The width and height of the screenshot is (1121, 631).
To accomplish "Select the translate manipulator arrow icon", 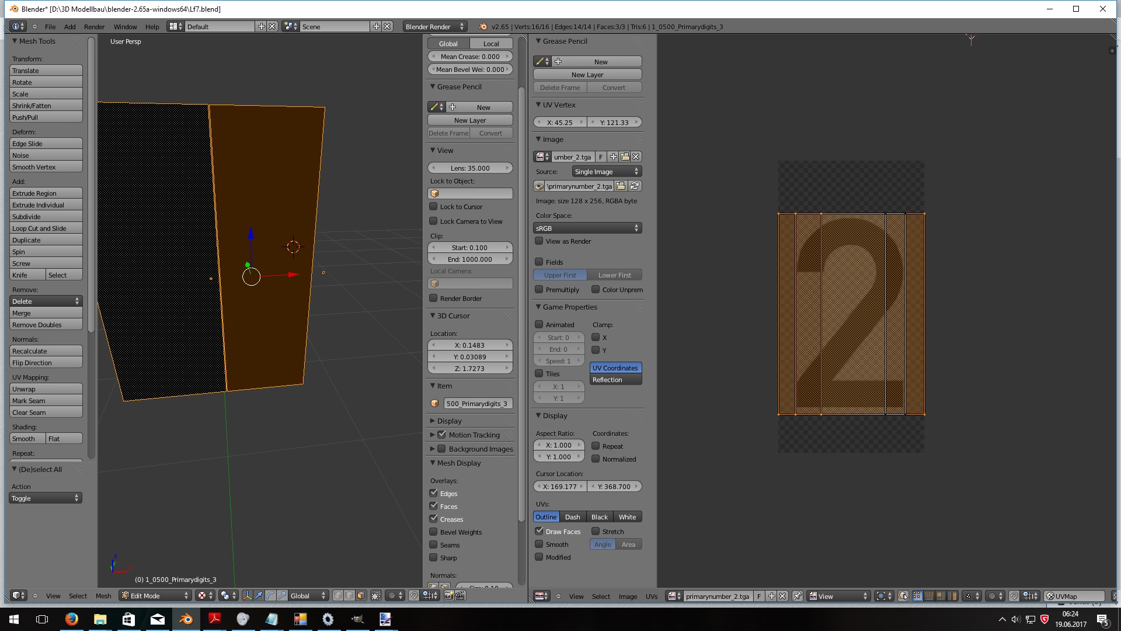I will point(259,596).
